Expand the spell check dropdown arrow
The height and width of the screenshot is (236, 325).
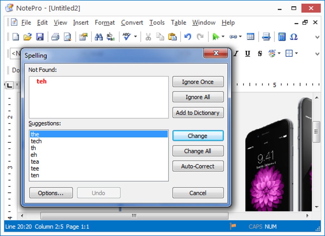tap(135, 36)
